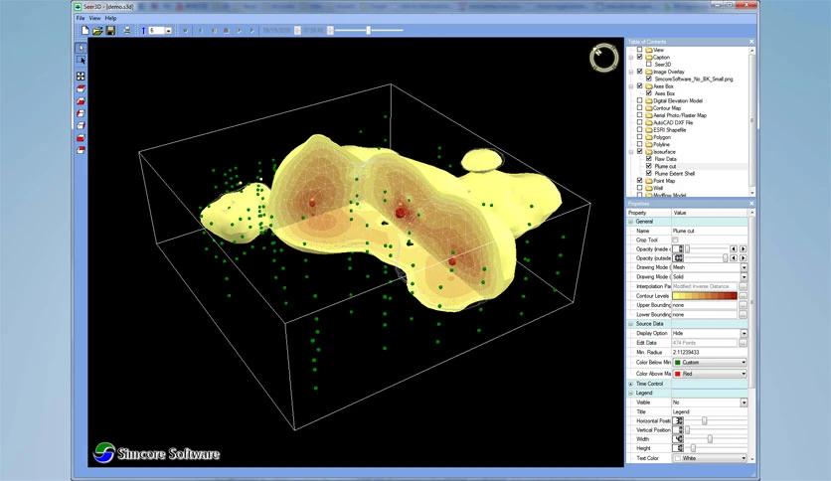
Task: Click the Contour Levels color gradient
Action: pos(704,296)
